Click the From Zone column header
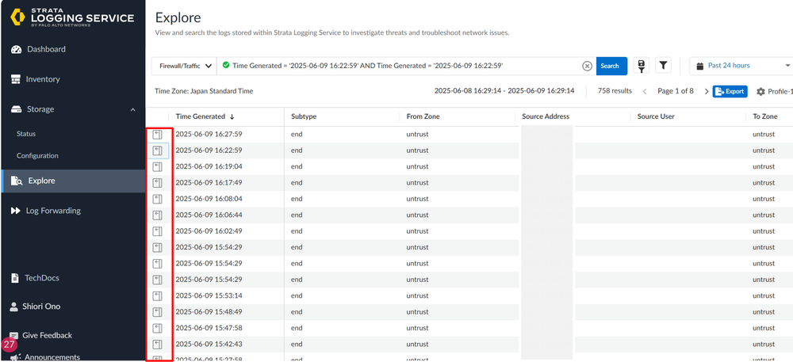Image resolution: width=793 pixels, height=362 pixels. click(x=423, y=116)
